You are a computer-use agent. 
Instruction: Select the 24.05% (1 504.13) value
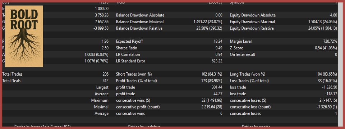(323, 28)
